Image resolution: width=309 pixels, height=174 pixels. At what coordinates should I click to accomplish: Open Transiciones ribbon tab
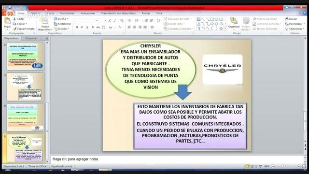[67, 13]
